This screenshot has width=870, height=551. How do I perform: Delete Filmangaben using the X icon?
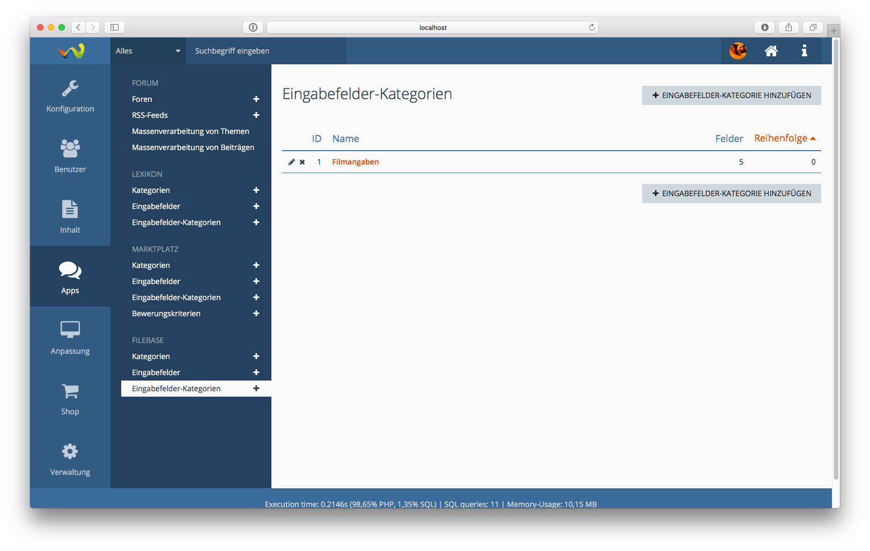coord(303,162)
